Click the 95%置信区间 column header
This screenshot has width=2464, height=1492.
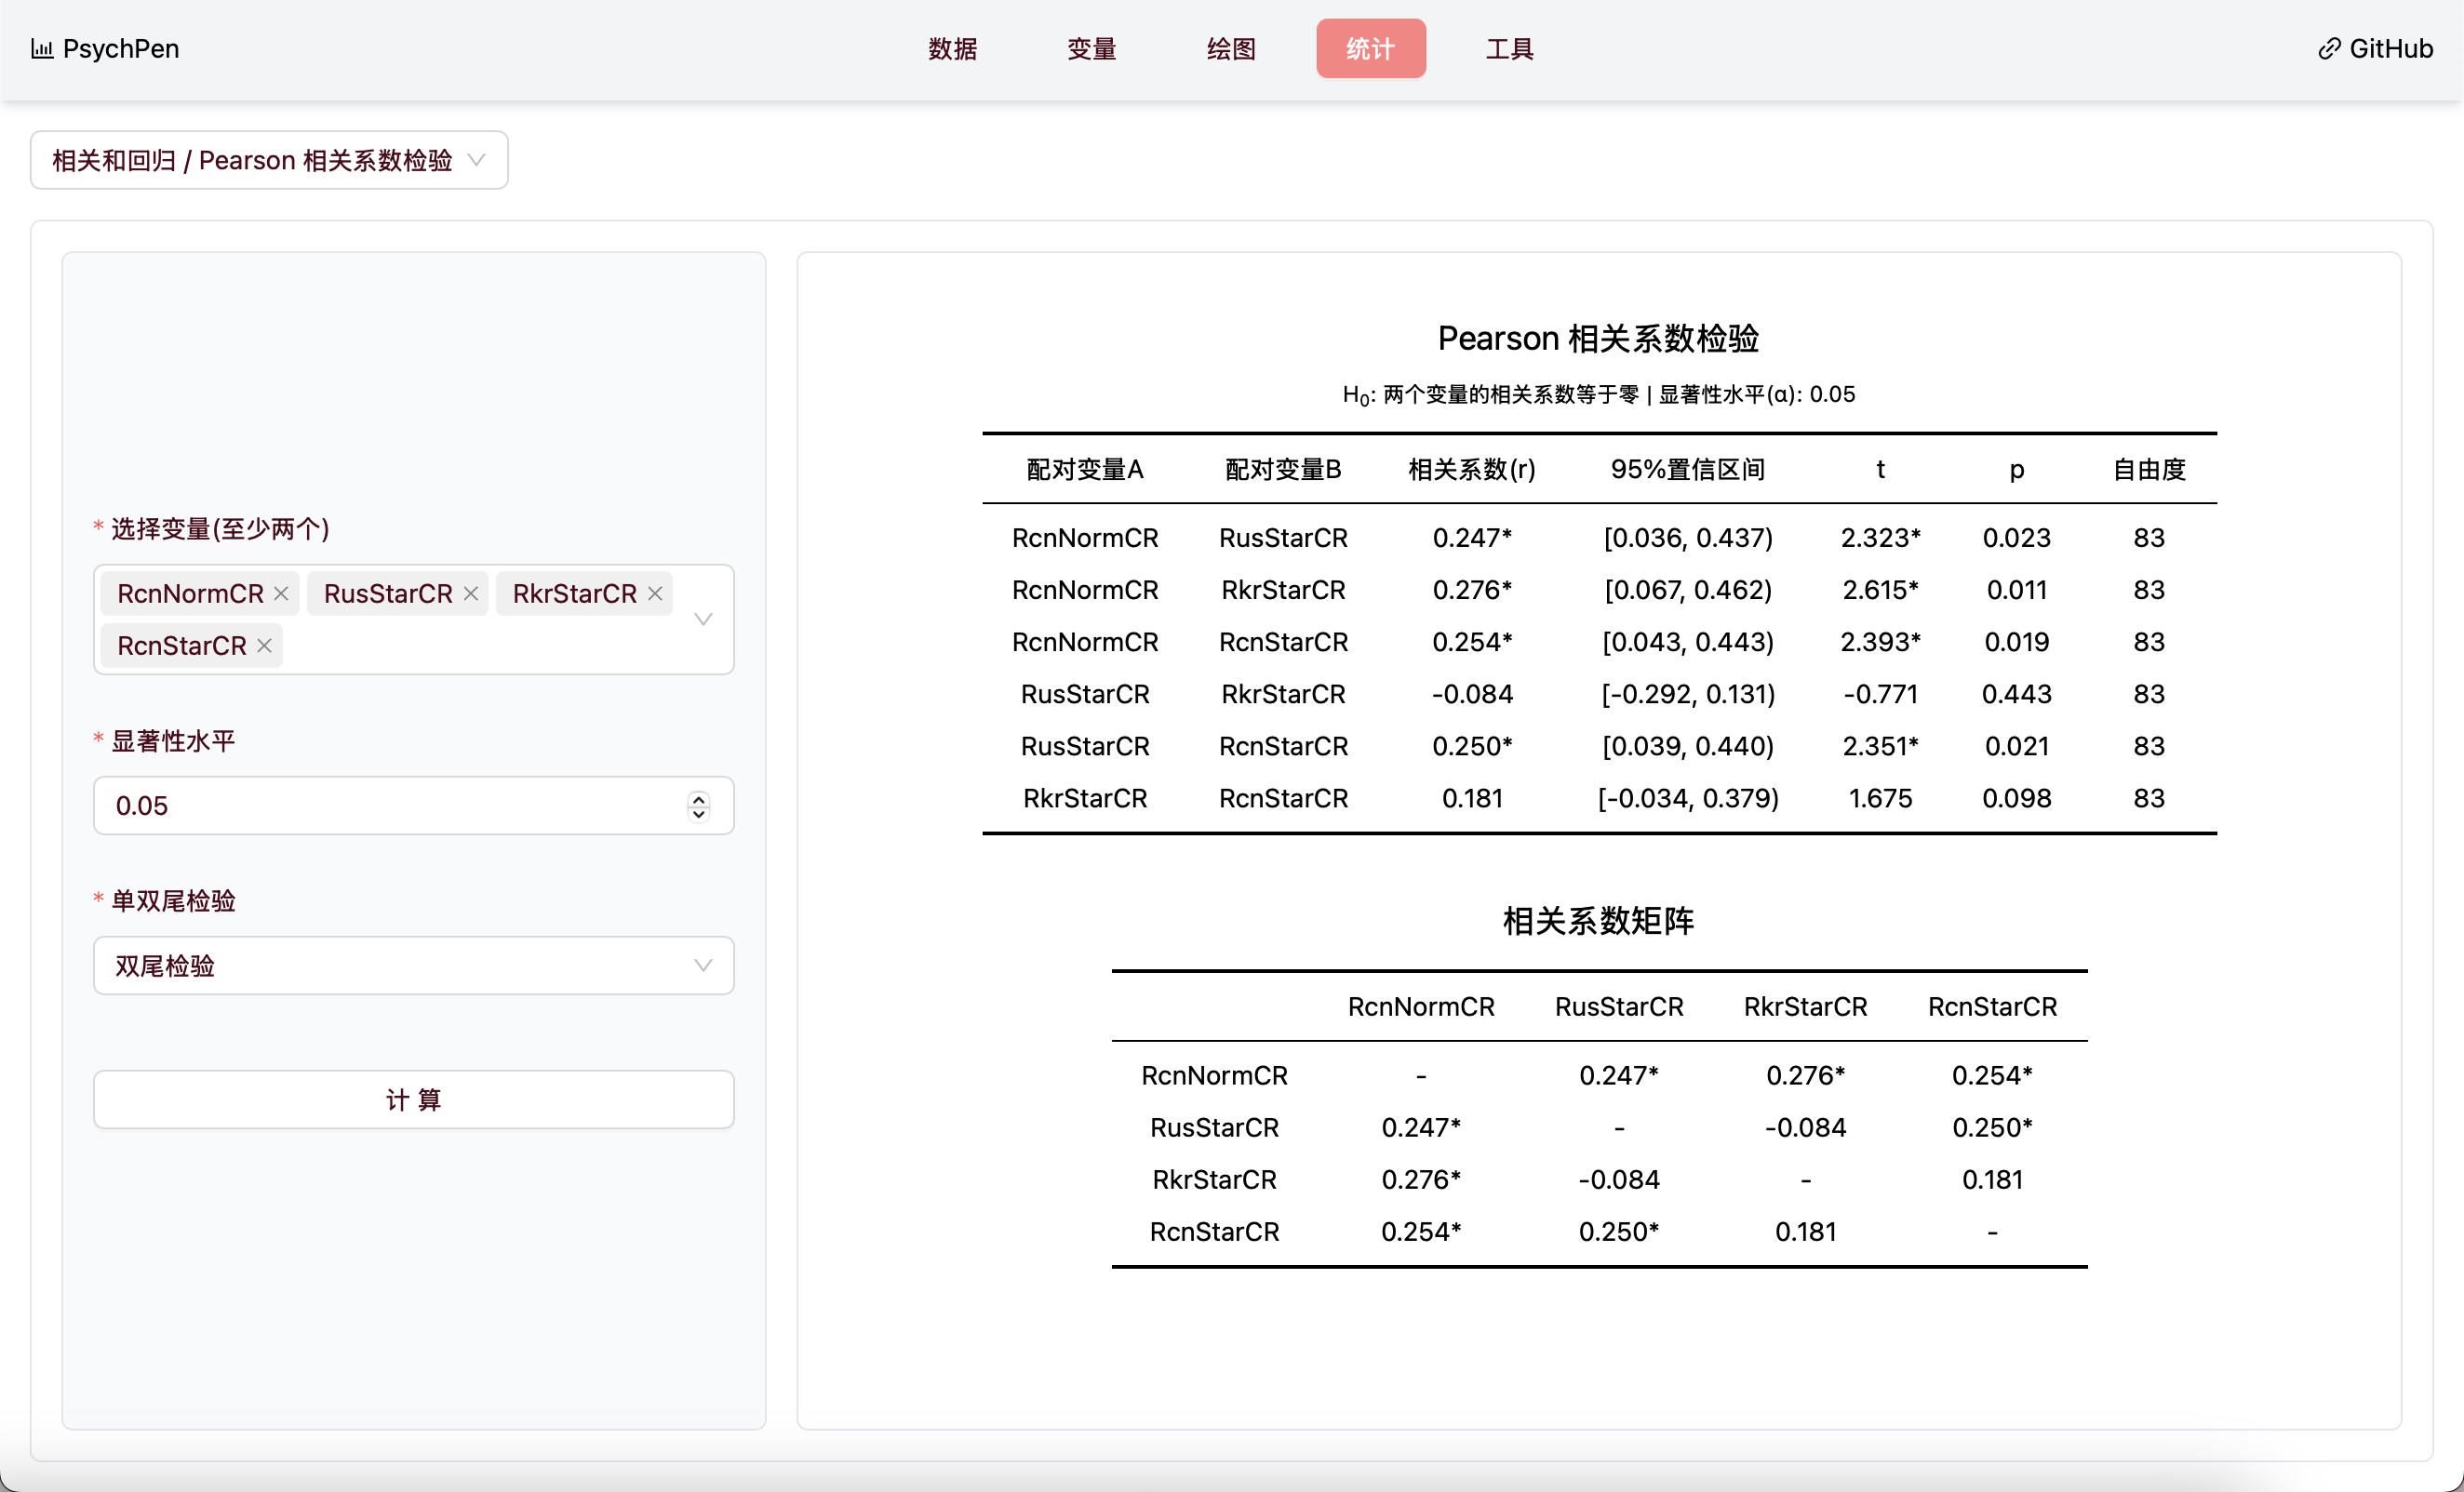click(x=1688, y=469)
